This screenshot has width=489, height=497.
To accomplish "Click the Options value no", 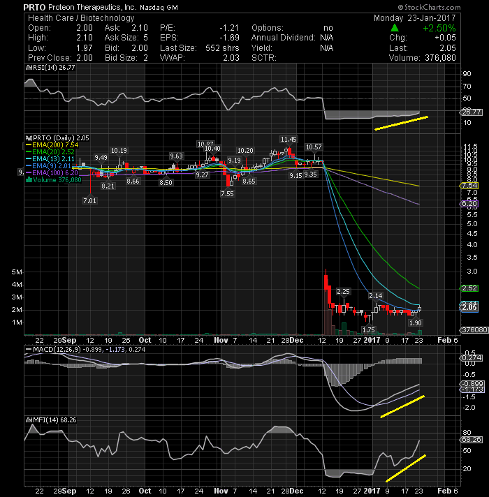I will [328, 28].
